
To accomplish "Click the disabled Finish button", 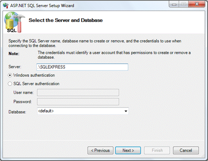I will pos(157,150).
